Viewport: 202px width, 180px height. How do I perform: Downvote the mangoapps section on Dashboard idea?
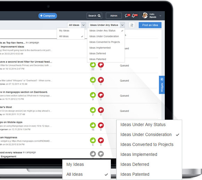coord(101,95)
